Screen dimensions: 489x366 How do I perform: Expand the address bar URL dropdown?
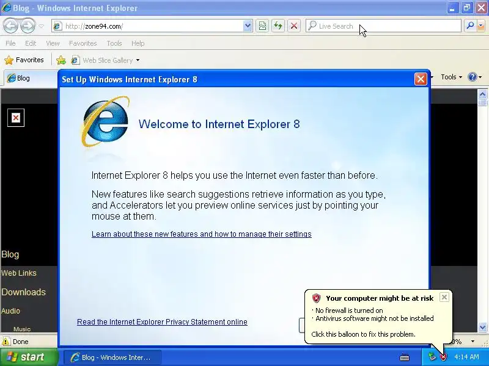(x=248, y=26)
